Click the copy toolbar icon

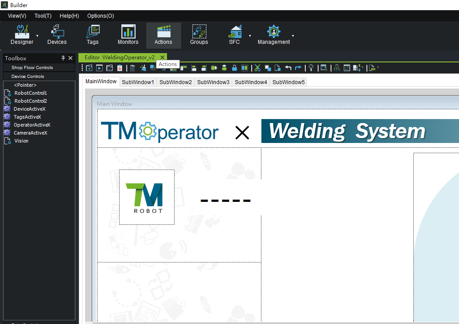[268, 68]
